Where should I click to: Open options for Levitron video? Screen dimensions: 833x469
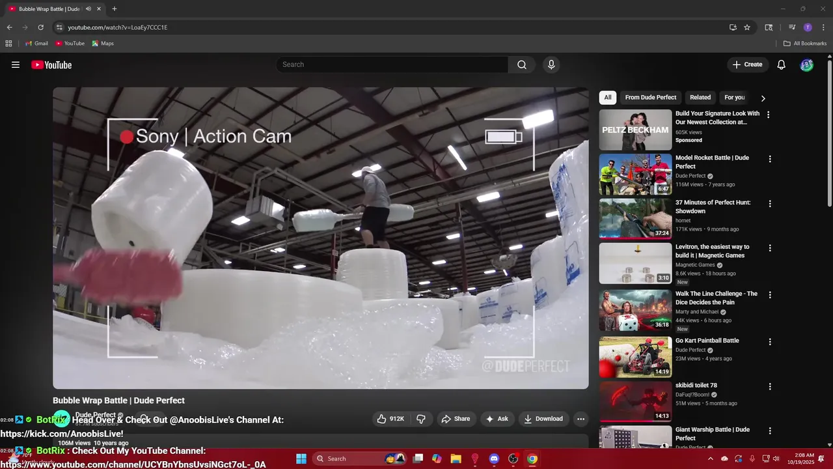770,248
